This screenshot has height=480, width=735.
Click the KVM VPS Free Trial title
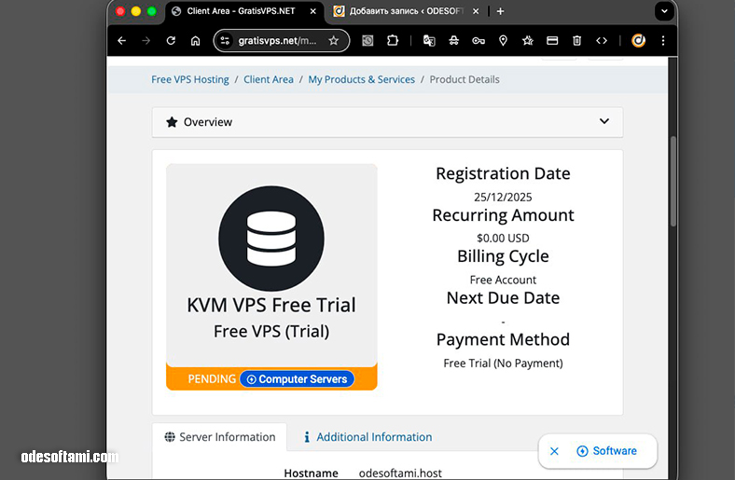click(x=271, y=305)
